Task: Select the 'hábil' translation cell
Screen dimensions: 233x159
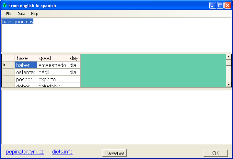Action: [52, 72]
